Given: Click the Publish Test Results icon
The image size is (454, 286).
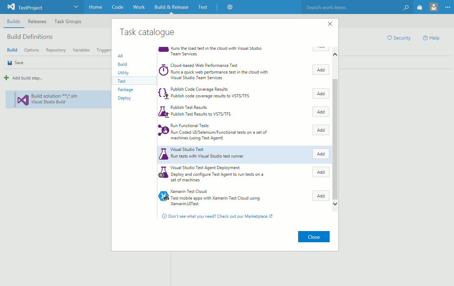Looking at the screenshot, I should click(x=163, y=112).
